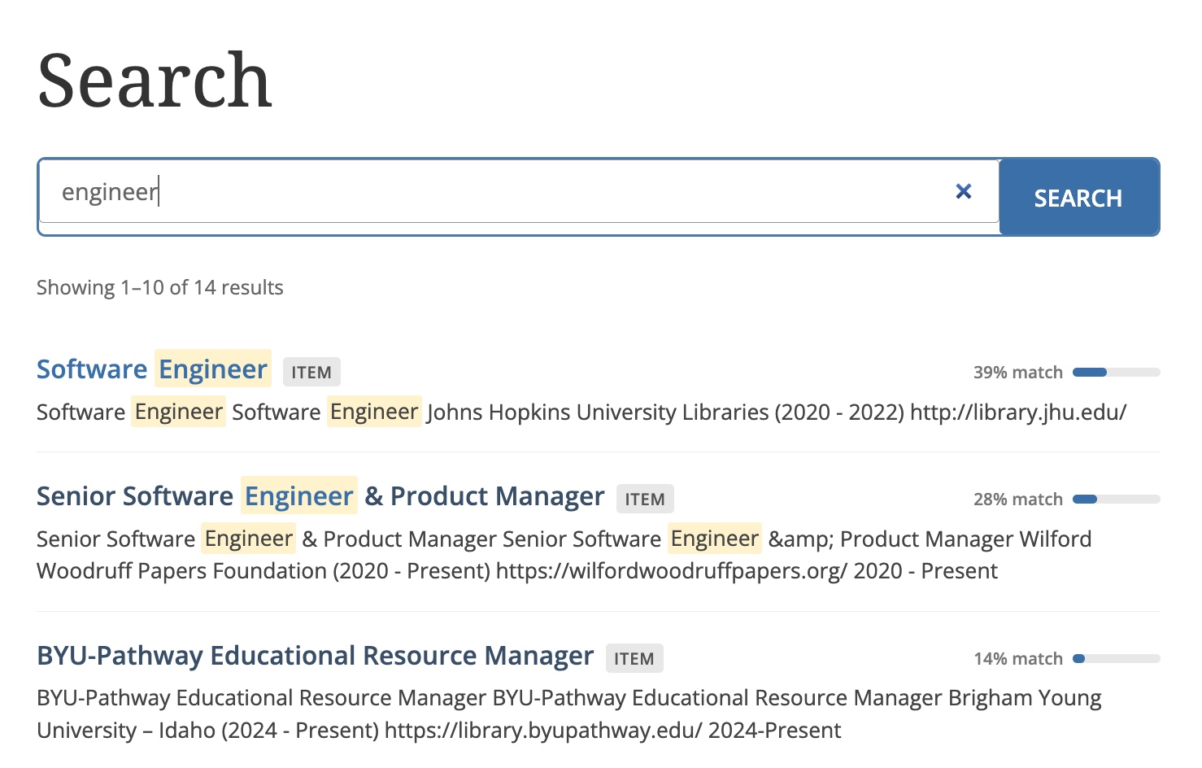Select the "14% match" label
This screenshot has height=768, width=1202.
click(1017, 659)
